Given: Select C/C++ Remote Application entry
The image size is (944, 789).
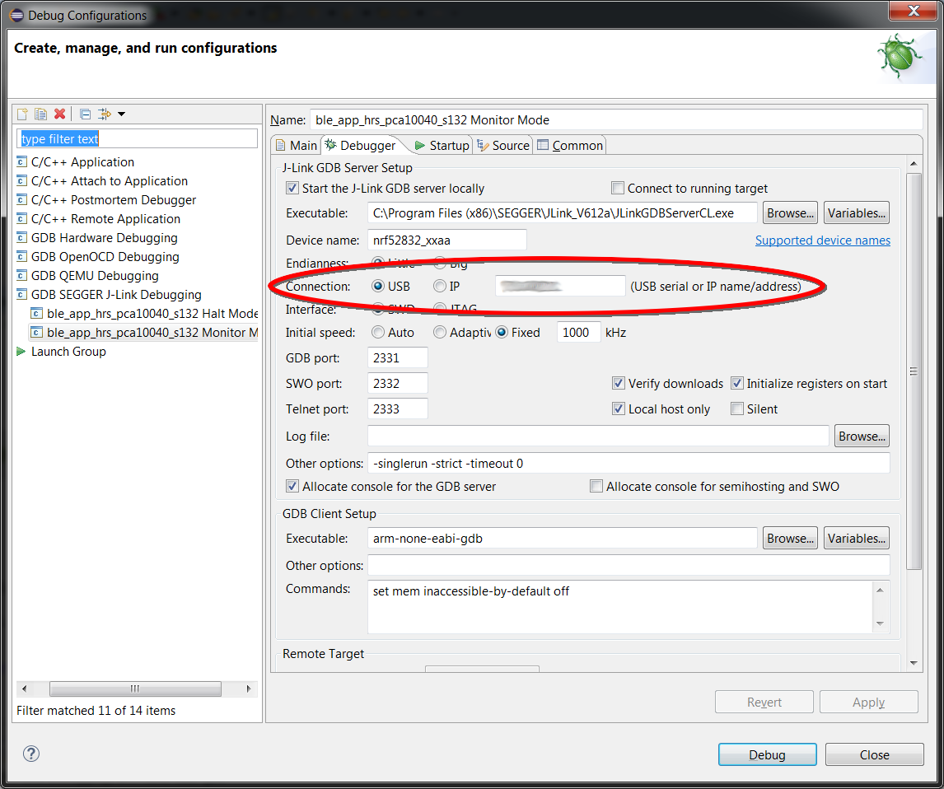Looking at the screenshot, I should coord(105,219).
